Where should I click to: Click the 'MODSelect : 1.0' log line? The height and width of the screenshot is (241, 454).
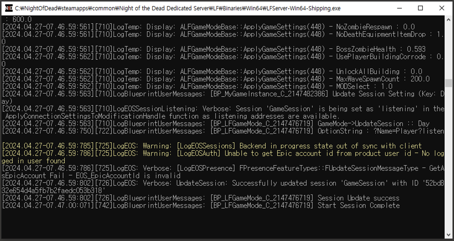click(197, 87)
